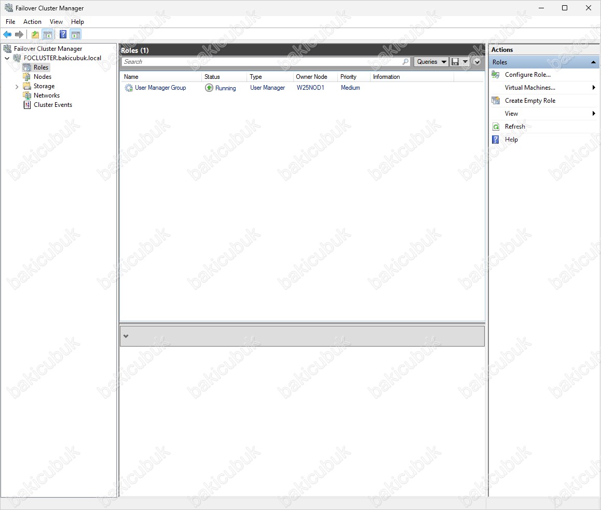The width and height of the screenshot is (601, 510).
Task: Click the W25NOD1 owner node cell
Action: click(x=310, y=88)
